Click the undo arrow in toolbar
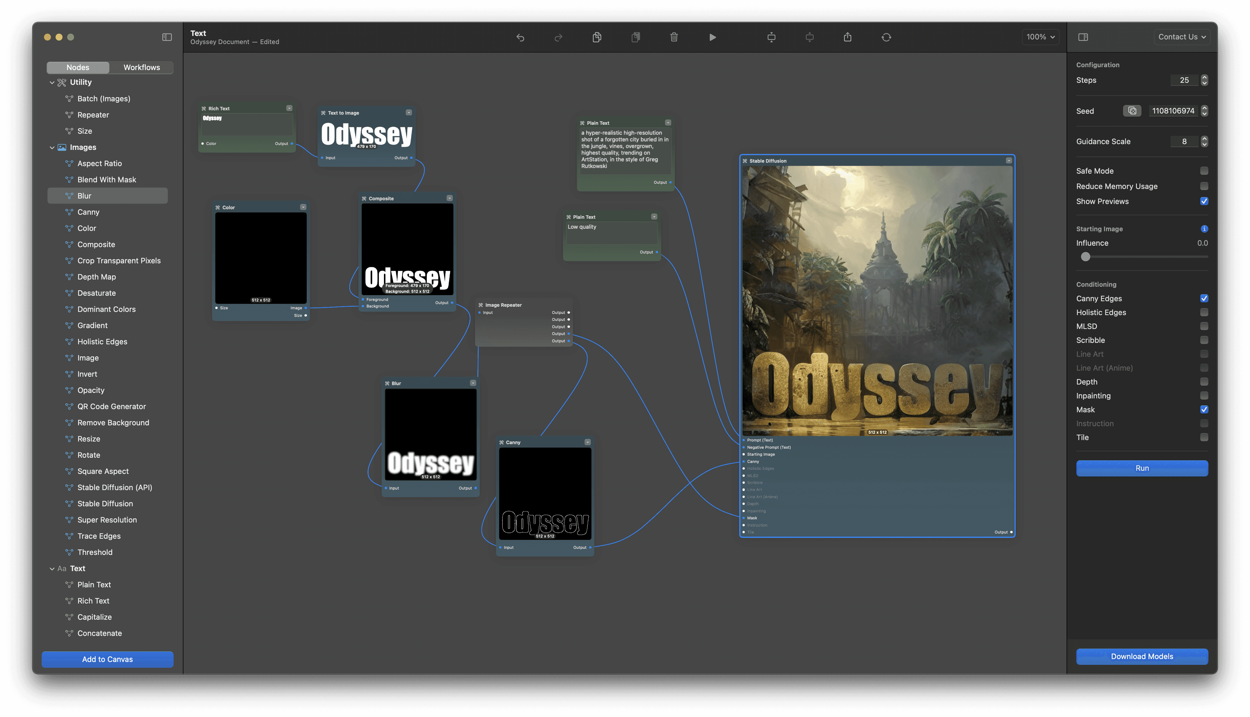 (x=520, y=38)
